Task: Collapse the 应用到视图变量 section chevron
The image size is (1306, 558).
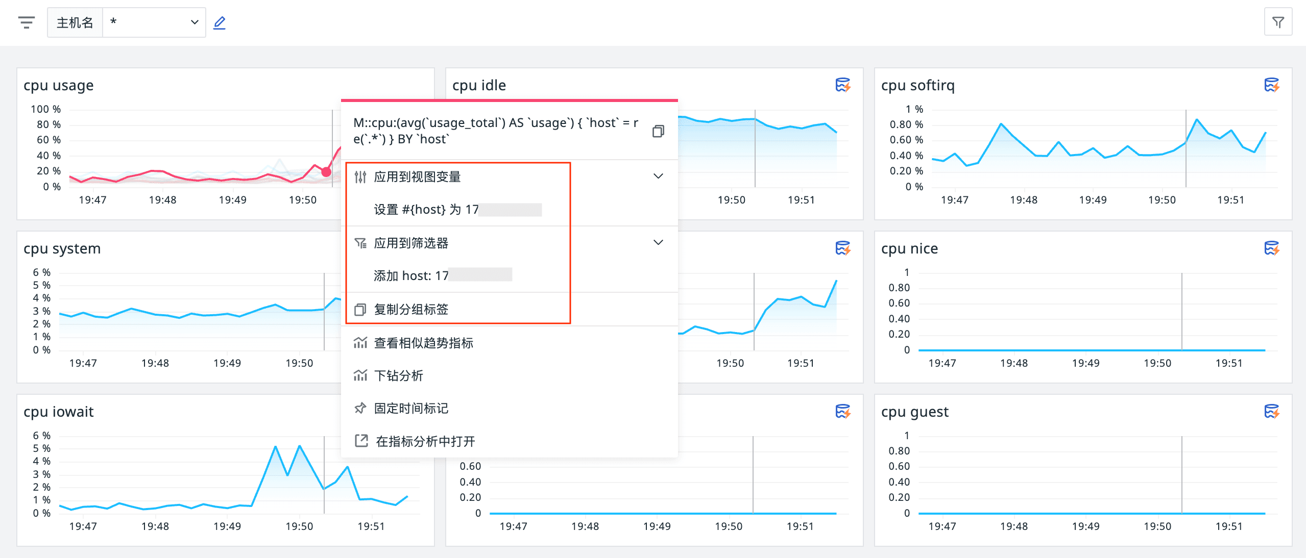Action: pos(658,176)
